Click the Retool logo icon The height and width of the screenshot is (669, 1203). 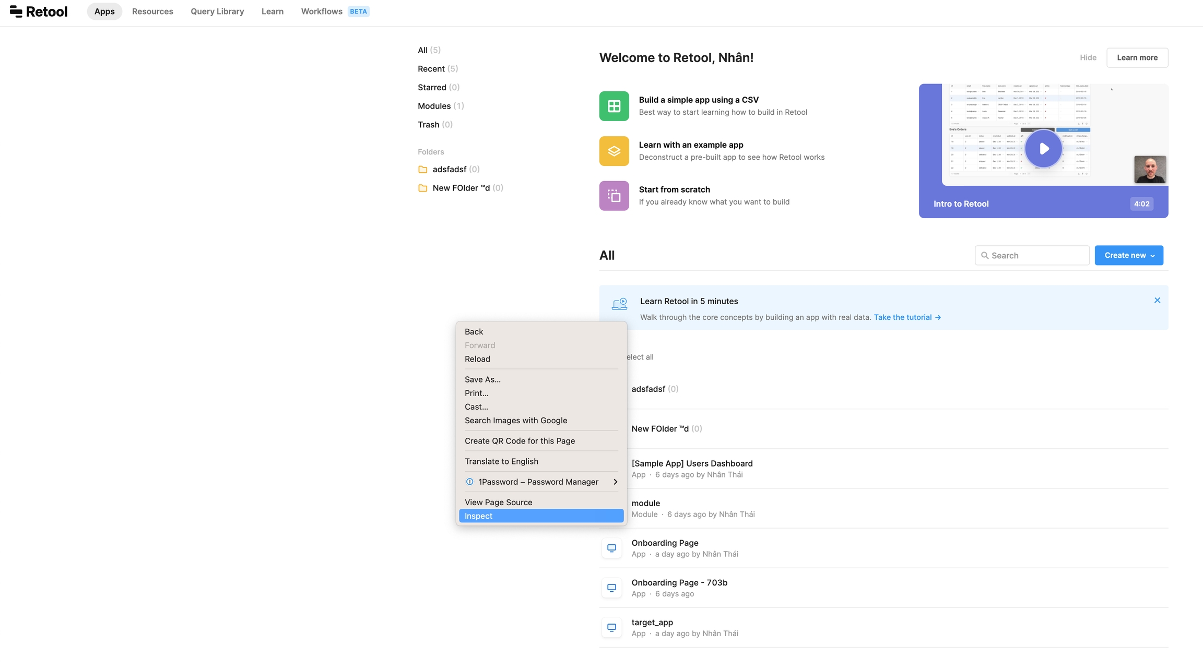click(16, 11)
